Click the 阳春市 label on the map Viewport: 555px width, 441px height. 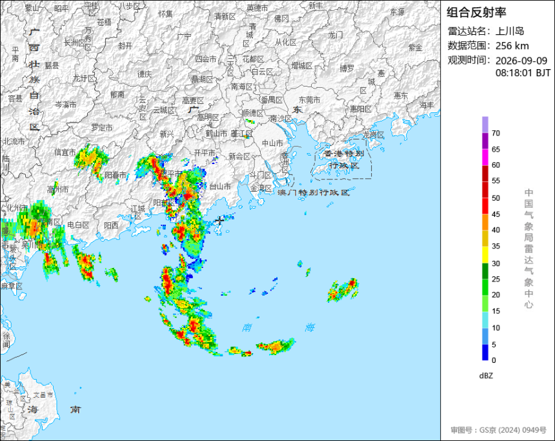click(116, 175)
